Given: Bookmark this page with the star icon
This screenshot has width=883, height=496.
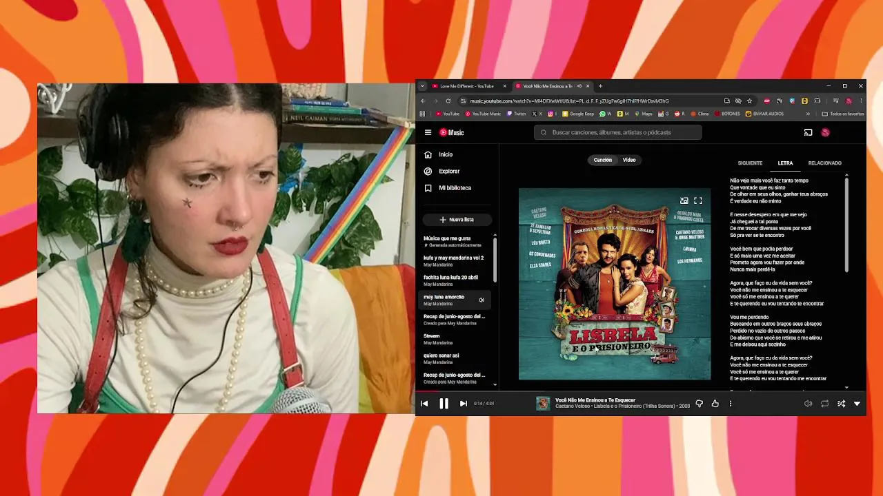Looking at the screenshot, I should 749,101.
